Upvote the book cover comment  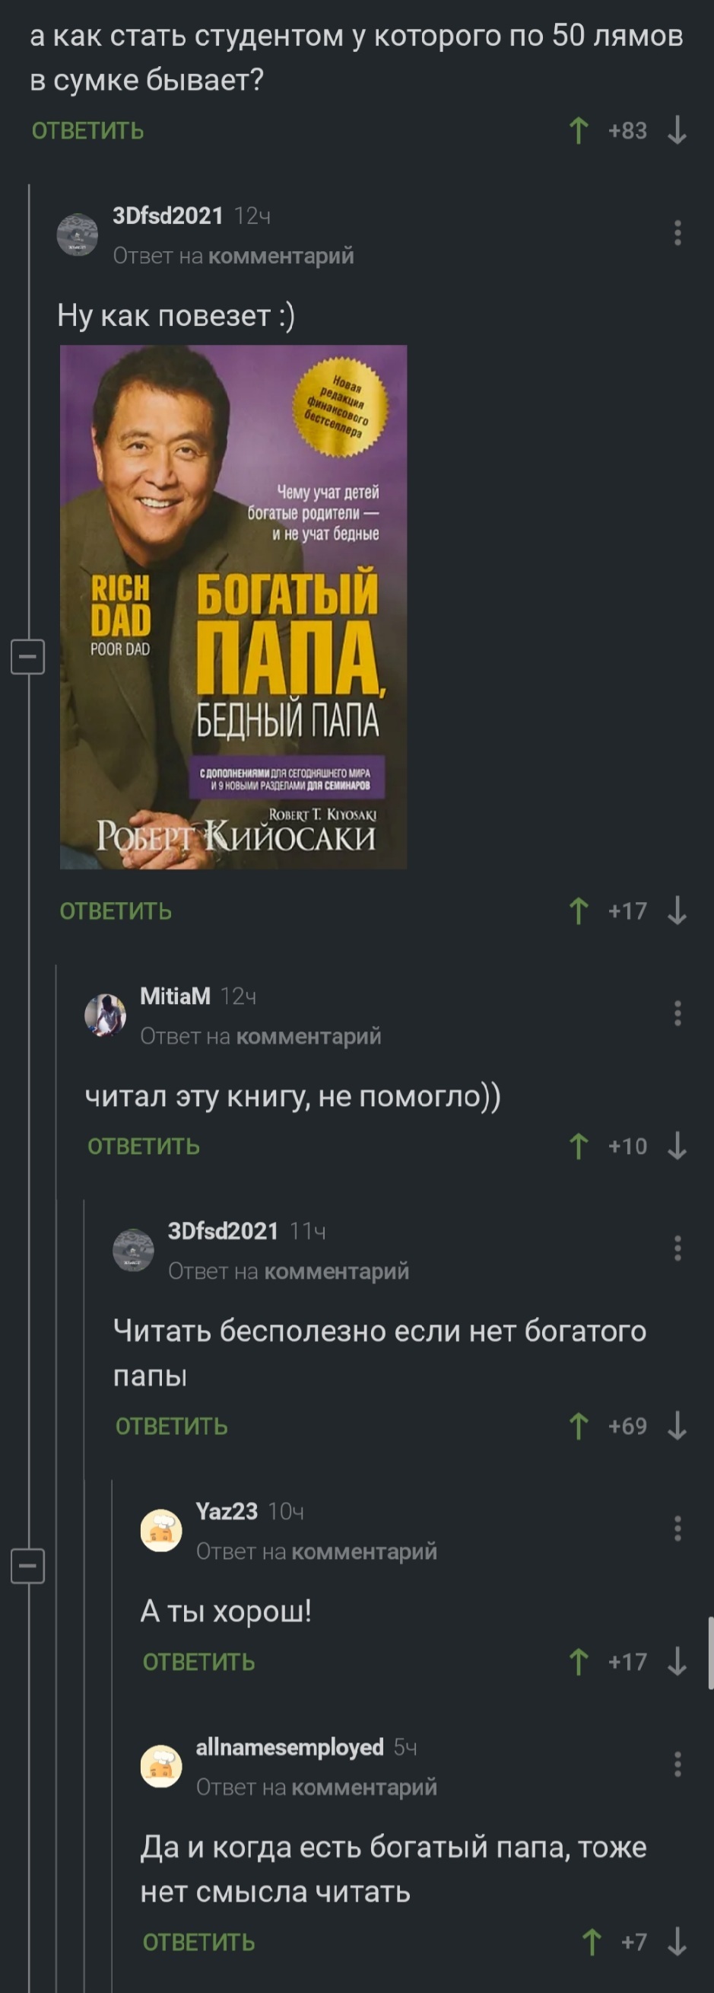(x=578, y=910)
